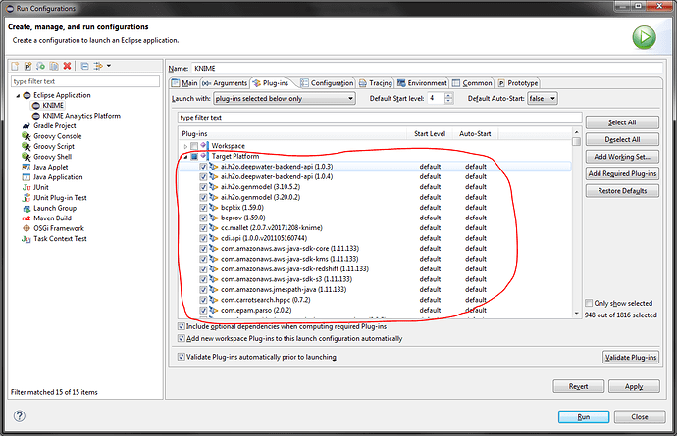Open the Prototype tab
Screen dimensions: 677x436
[x=518, y=83]
